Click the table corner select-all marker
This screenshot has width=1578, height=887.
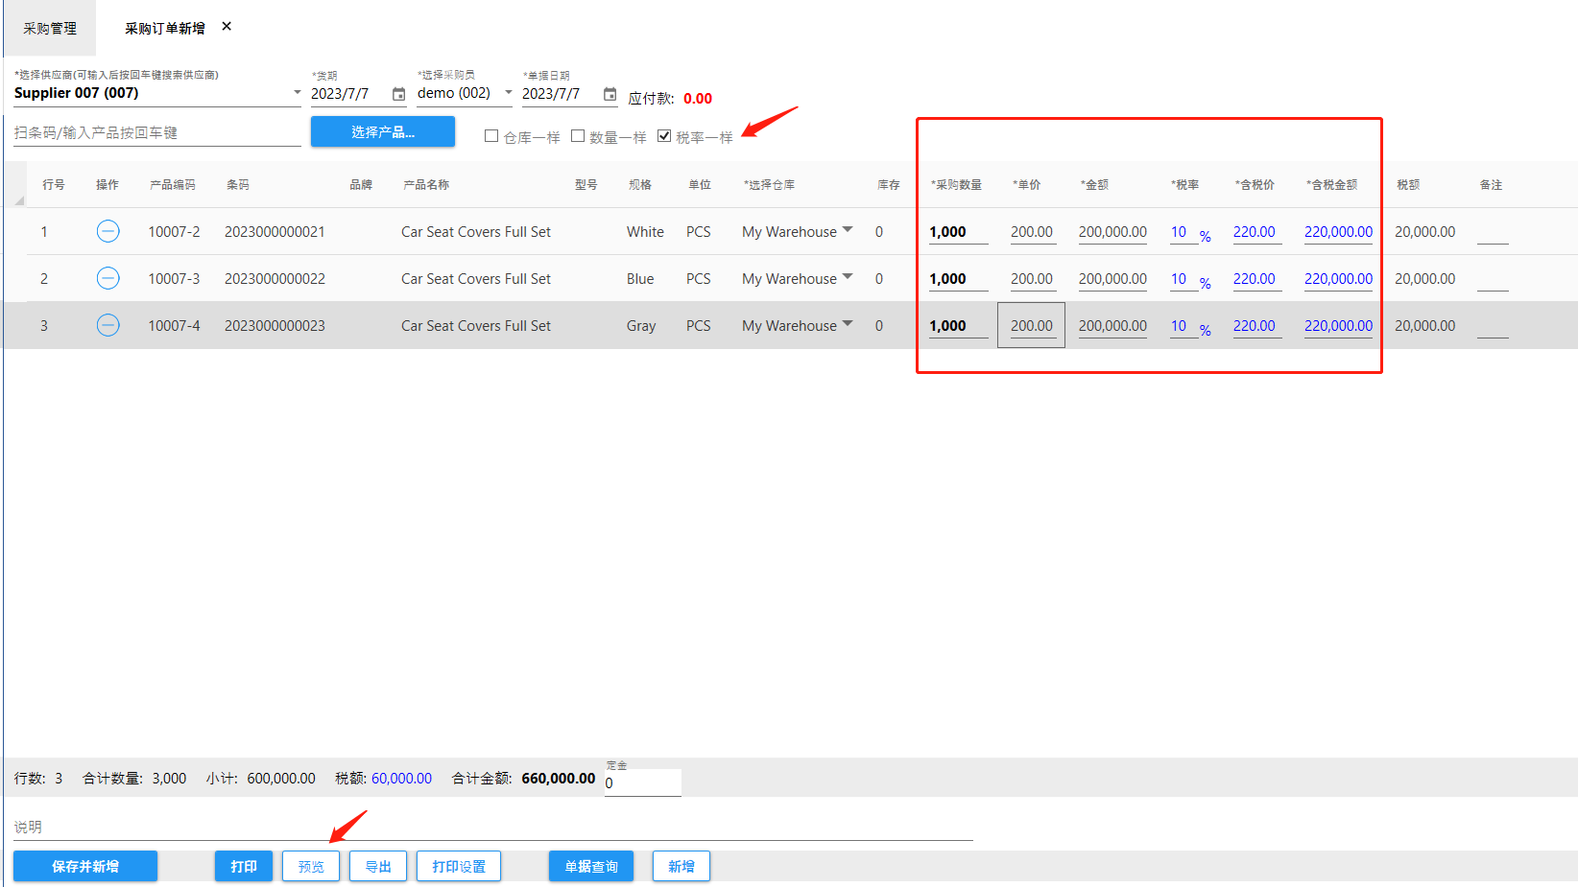(19, 199)
